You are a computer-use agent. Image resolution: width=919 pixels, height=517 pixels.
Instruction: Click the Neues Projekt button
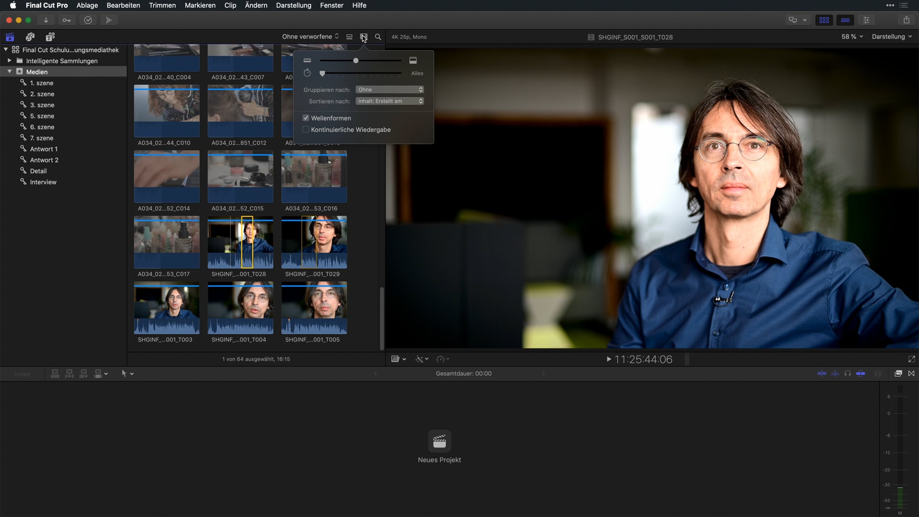click(x=439, y=441)
